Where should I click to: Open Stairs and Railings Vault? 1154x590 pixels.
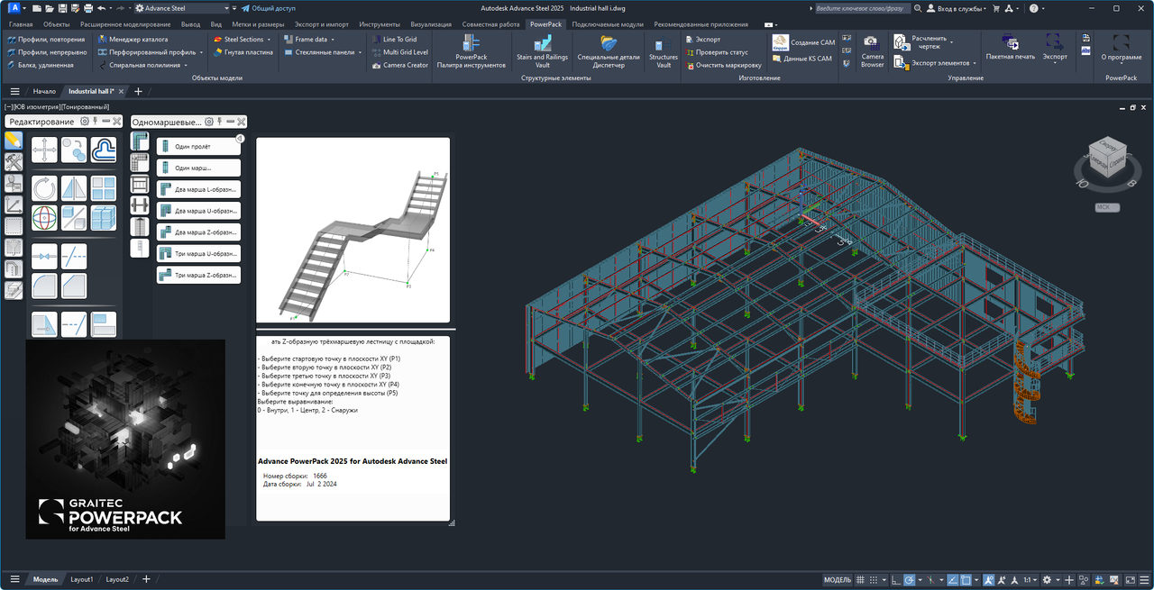(542, 52)
